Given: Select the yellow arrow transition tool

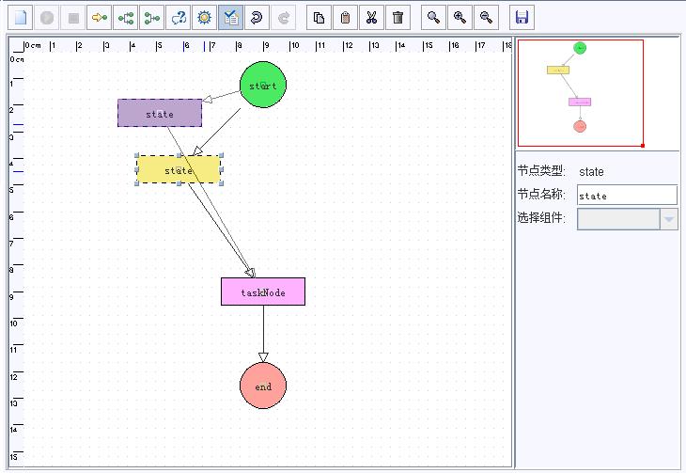Looking at the screenshot, I should click(x=100, y=18).
